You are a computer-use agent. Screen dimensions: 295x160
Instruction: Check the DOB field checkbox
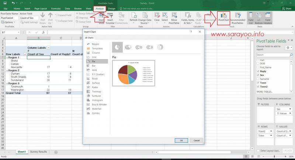click(x=258, y=64)
